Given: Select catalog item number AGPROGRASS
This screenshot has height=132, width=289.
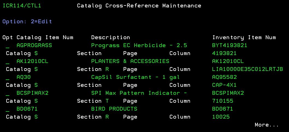Looking at the screenshot, I should coord(34,45).
